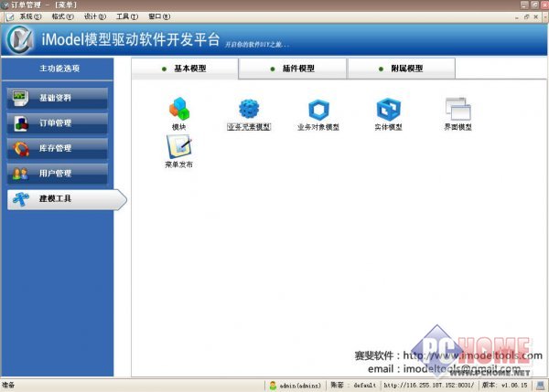Click the computer icon at status bar end
The height and width of the screenshot is (392, 549).
(x=540, y=386)
